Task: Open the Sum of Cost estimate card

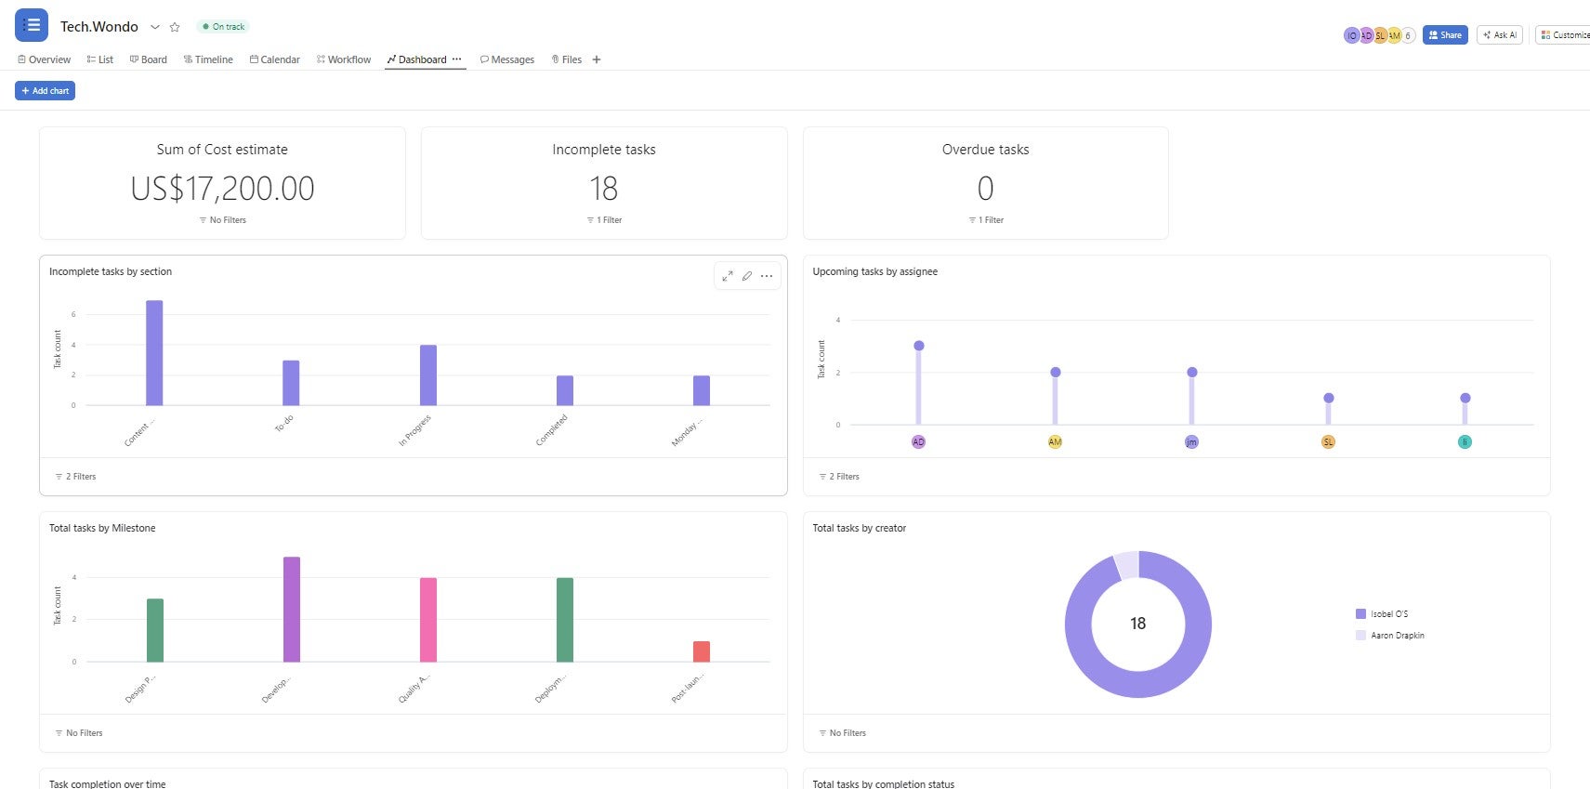Action: tap(222, 183)
